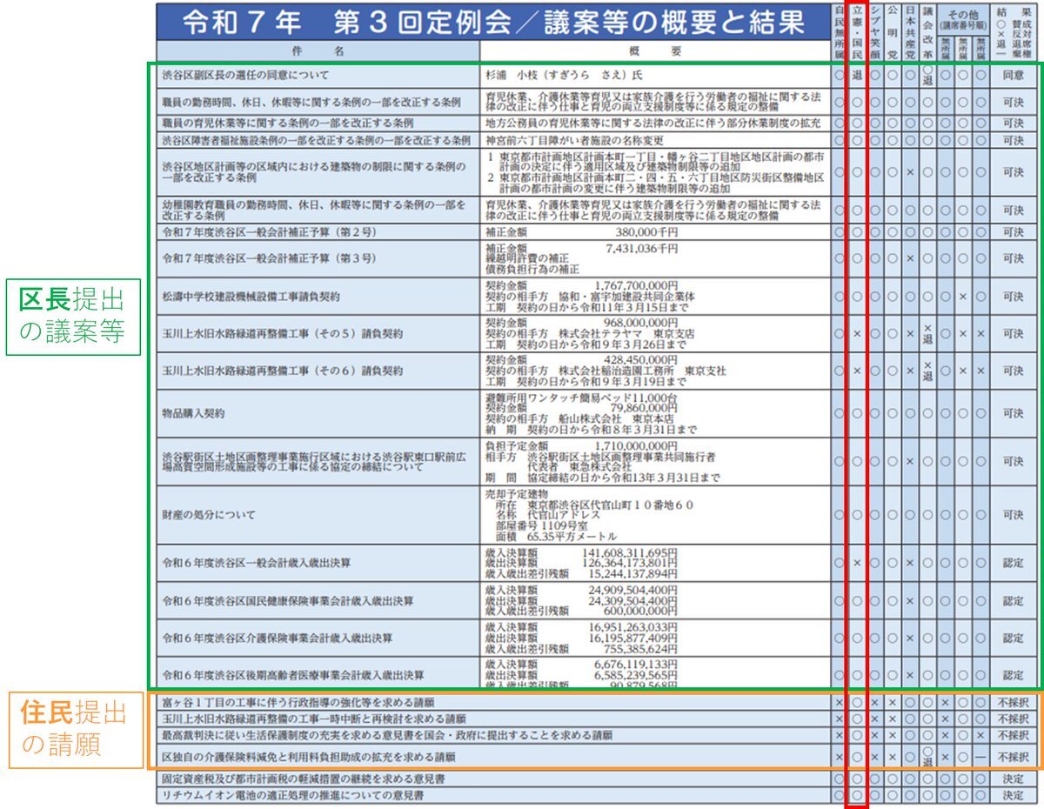Select the row '令和6年度渋谷区国民健康保険事業会計歳入歳出決算'
Screen dimensions: 1044x809
(597, 600)
